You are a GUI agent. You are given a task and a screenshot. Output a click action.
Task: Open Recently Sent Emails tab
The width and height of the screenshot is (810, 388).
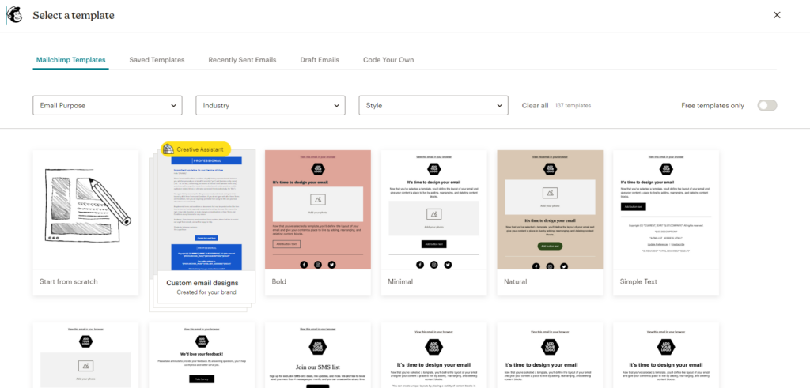[242, 60]
